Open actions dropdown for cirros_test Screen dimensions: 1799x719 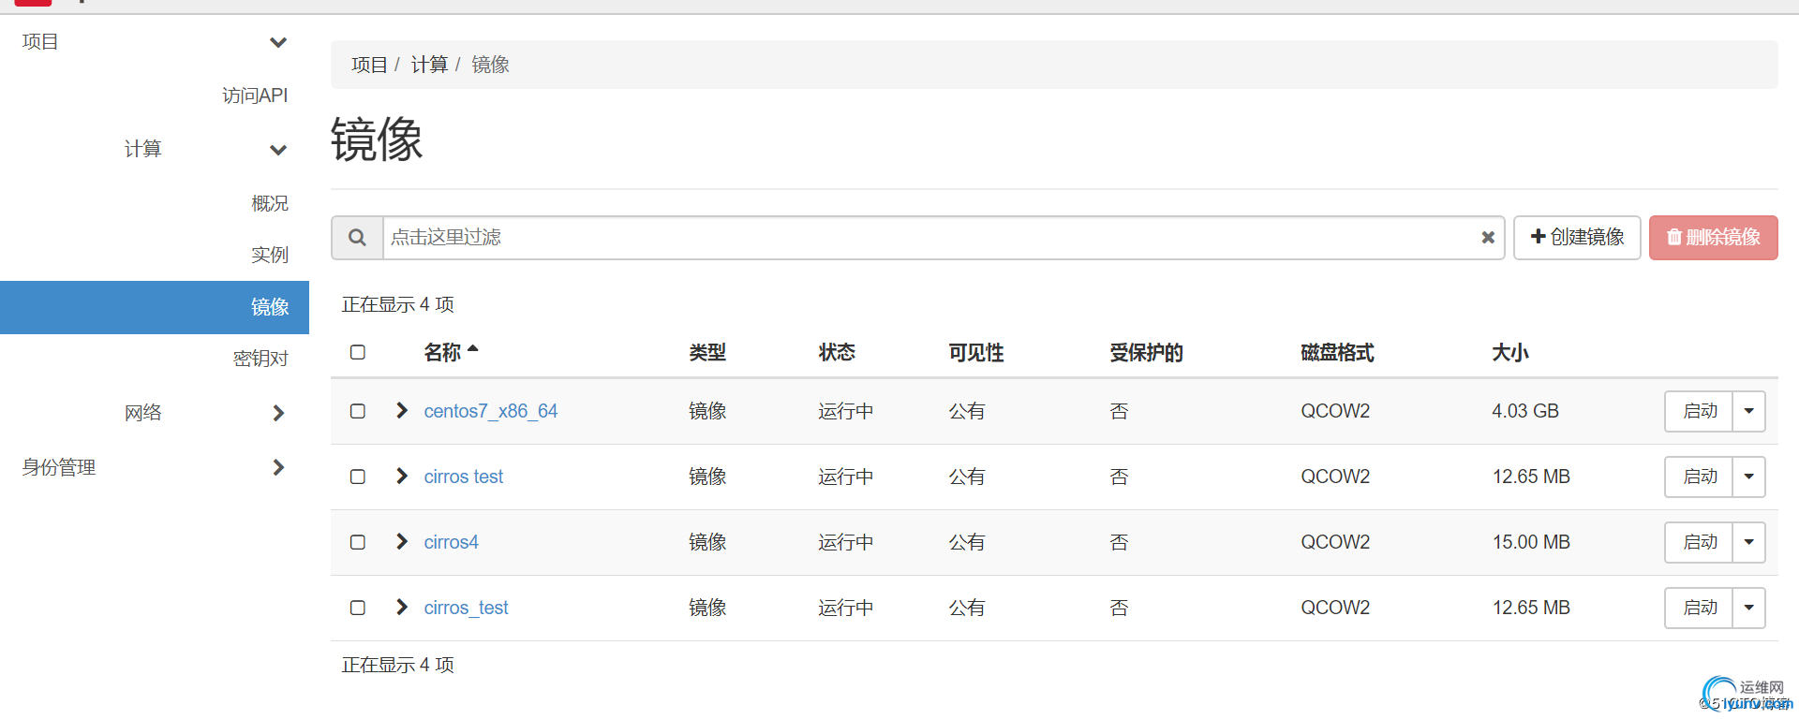click(1748, 608)
